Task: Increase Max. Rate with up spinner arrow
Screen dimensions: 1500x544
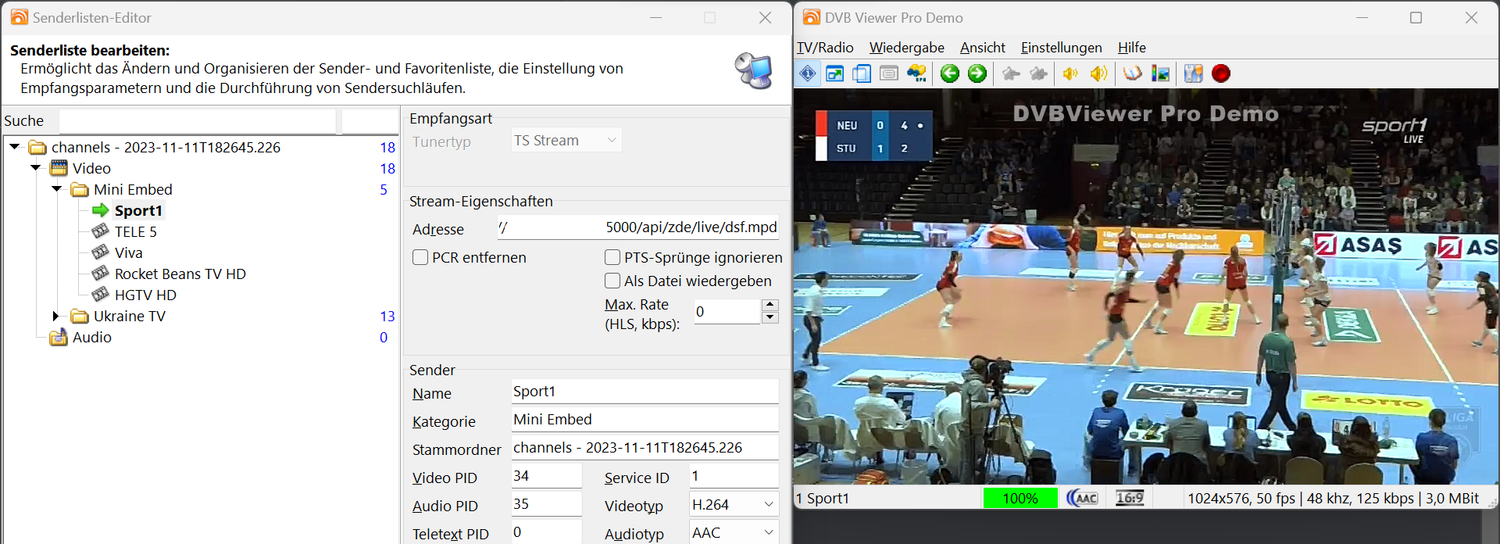Action: [x=770, y=305]
